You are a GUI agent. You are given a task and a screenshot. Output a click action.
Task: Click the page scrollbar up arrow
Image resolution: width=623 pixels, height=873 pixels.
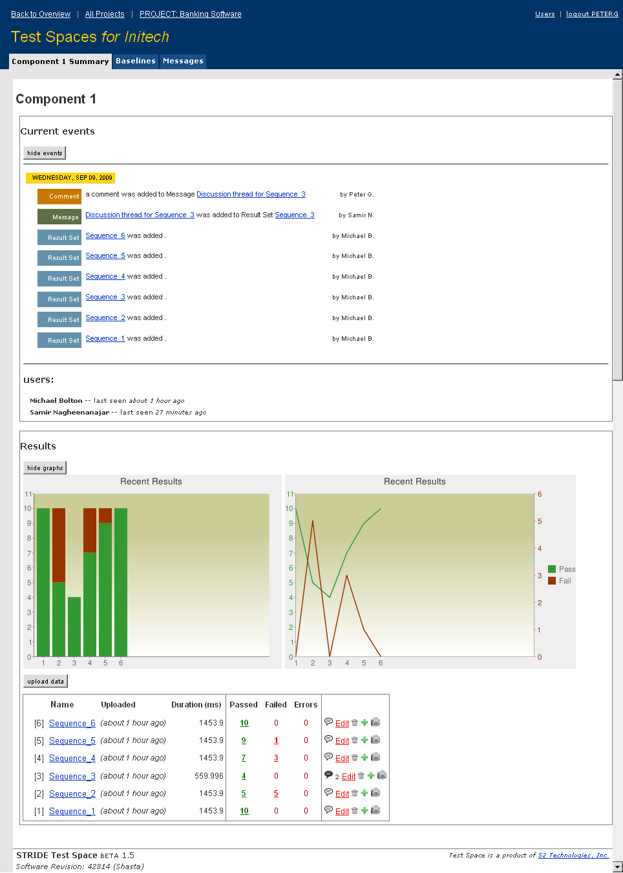click(x=618, y=74)
